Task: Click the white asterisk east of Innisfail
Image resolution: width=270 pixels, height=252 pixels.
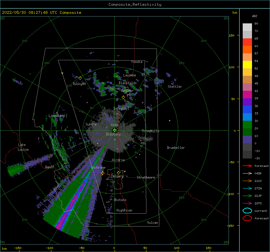Action: 142,103
